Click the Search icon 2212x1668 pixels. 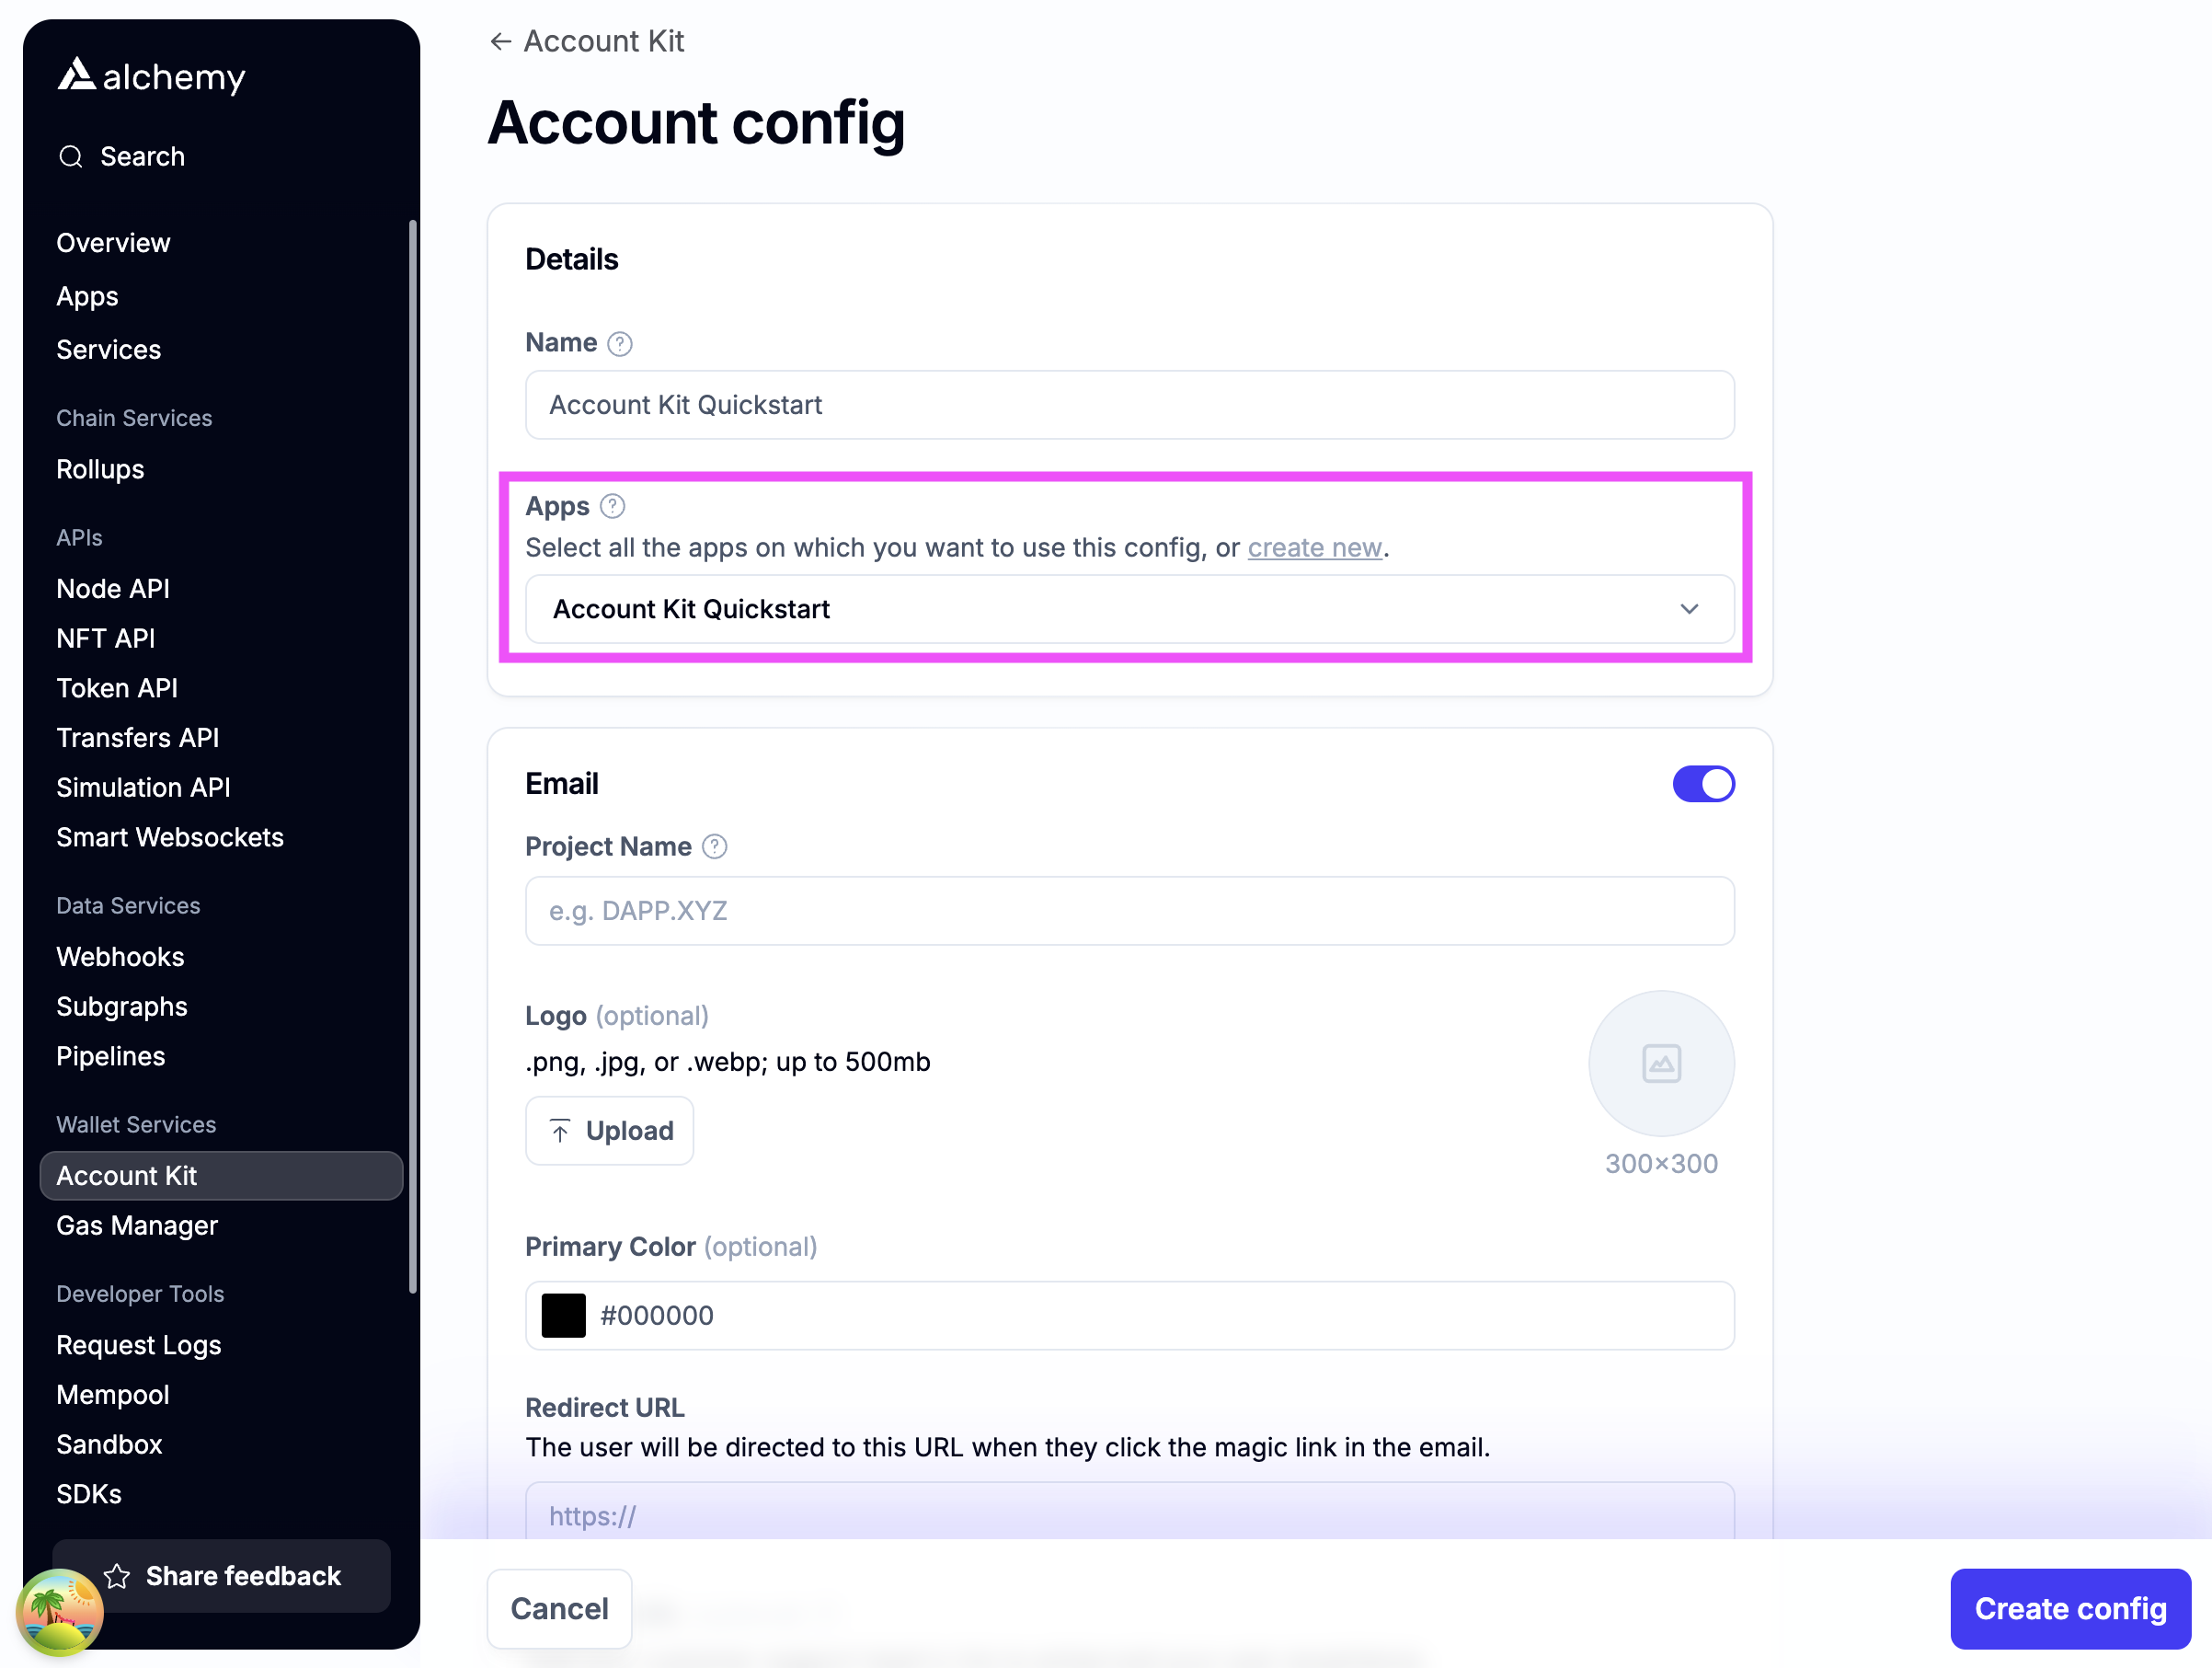click(x=70, y=155)
